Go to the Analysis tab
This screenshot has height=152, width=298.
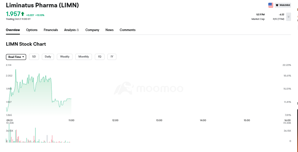click(x=70, y=30)
